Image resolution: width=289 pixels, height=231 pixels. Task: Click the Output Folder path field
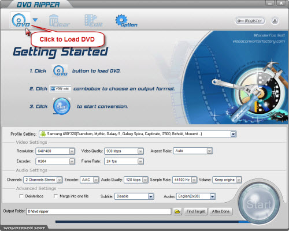(x=99, y=211)
